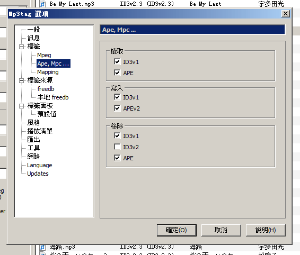Select 本地 freedb tree item
This screenshot has height=255, width=300.
coord(53,97)
